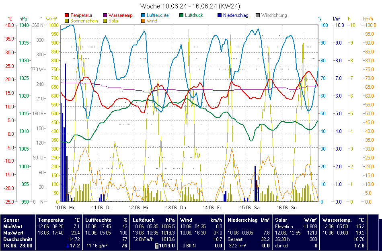Click the green hPa axis unit label
The height and width of the screenshot is (251, 382).
(23, 19)
